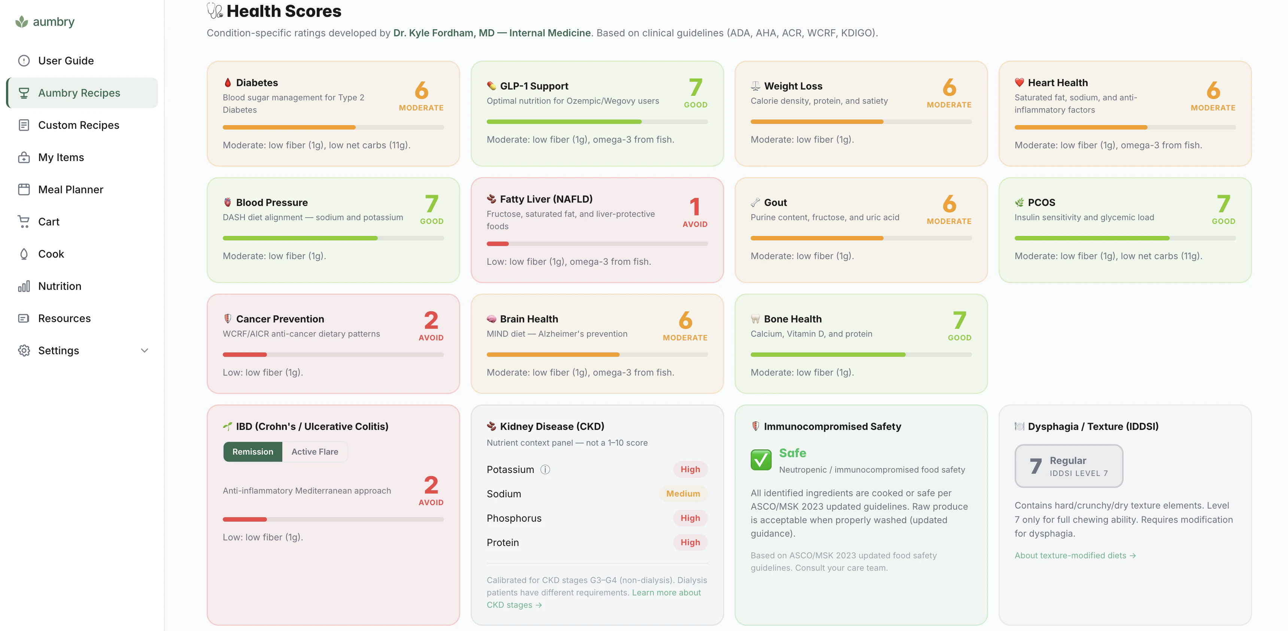This screenshot has height=631, width=1288.
Task: Open the Settings menu item
Action: click(x=58, y=351)
